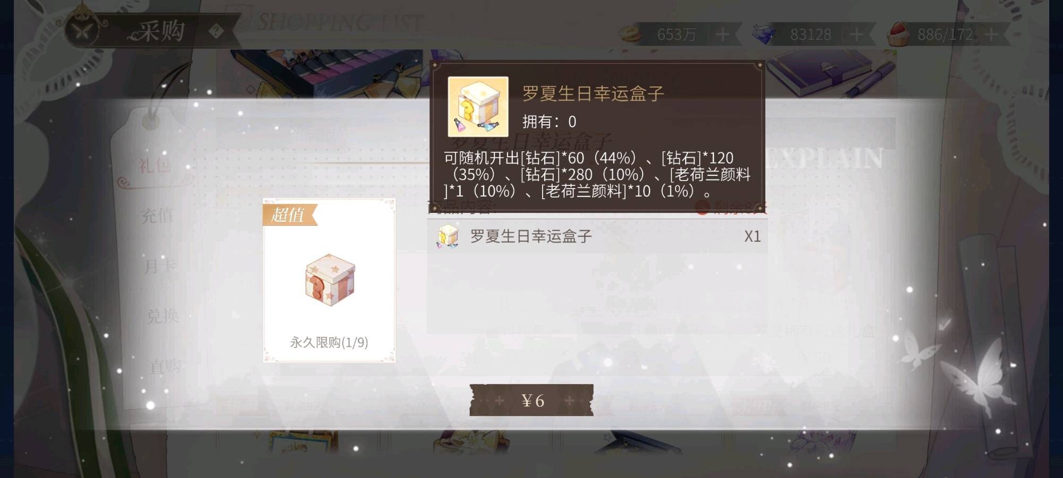
Task: Tap lucky box icon in tooltip
Action: (478, 107)
